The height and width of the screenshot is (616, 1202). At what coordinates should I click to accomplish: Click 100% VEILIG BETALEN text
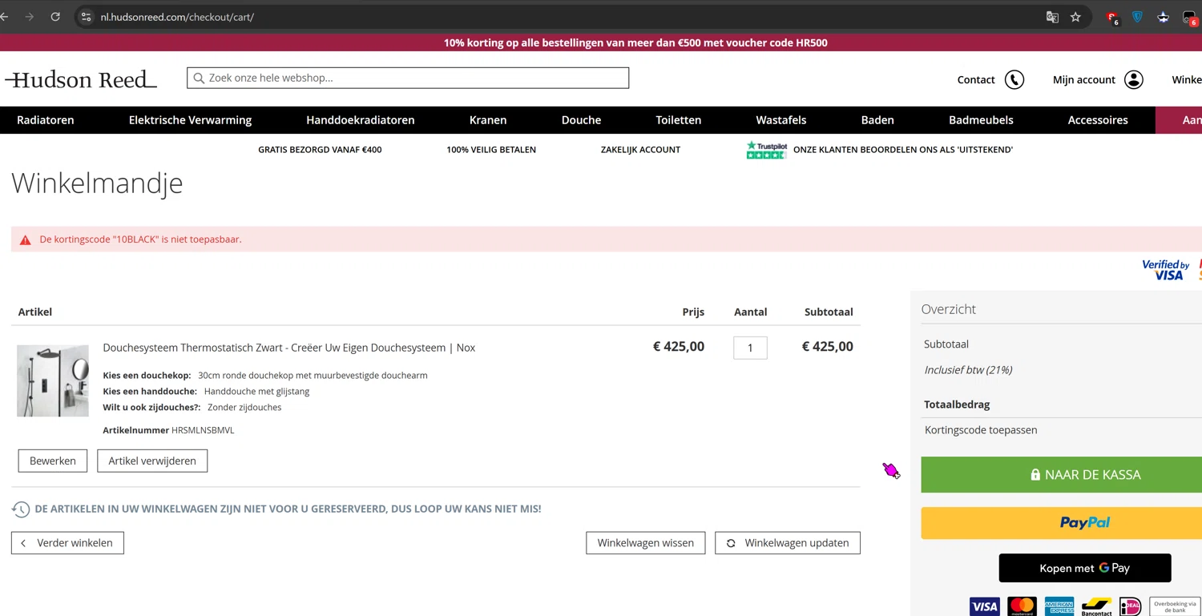click(491, 150)
